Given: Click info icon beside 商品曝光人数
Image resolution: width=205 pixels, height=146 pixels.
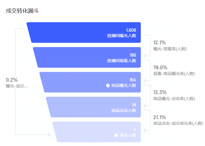Looking at the screenshot, I should coord(108,86).
